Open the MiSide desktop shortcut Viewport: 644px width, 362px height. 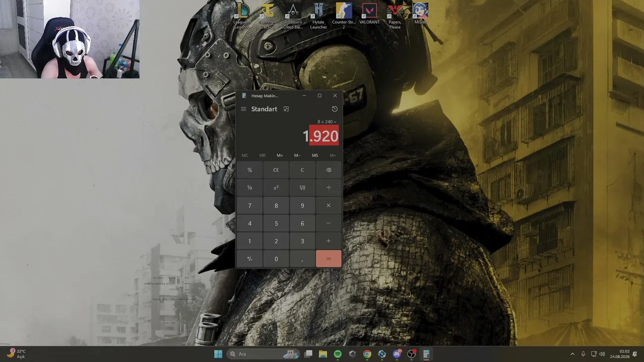coord(420,14)
